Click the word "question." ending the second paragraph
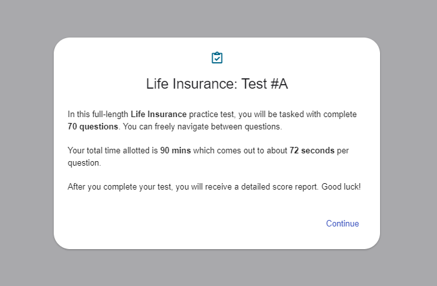Screen dimensions: 437x286 coord(84,163)
